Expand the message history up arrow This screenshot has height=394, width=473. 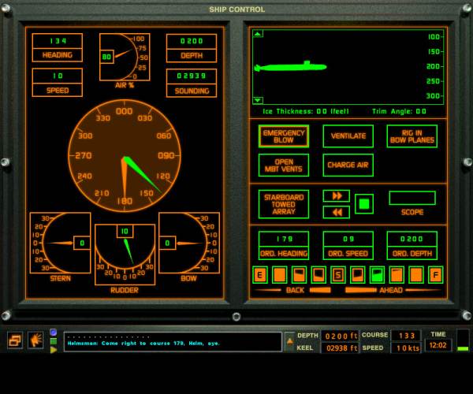[289, 342]
